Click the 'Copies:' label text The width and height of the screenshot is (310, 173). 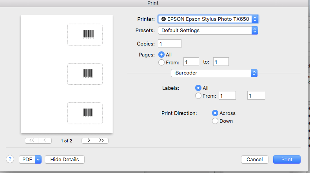(x=146, y=44)
